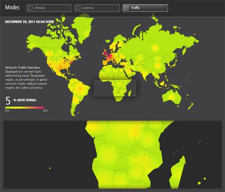
Task: Click the Network Traffic Overview heading
Action: (x=22, y=67)
